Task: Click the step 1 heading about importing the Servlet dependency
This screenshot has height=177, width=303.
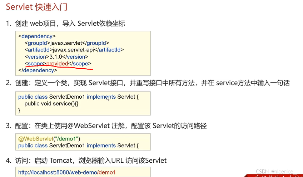Action: [66, 23]
